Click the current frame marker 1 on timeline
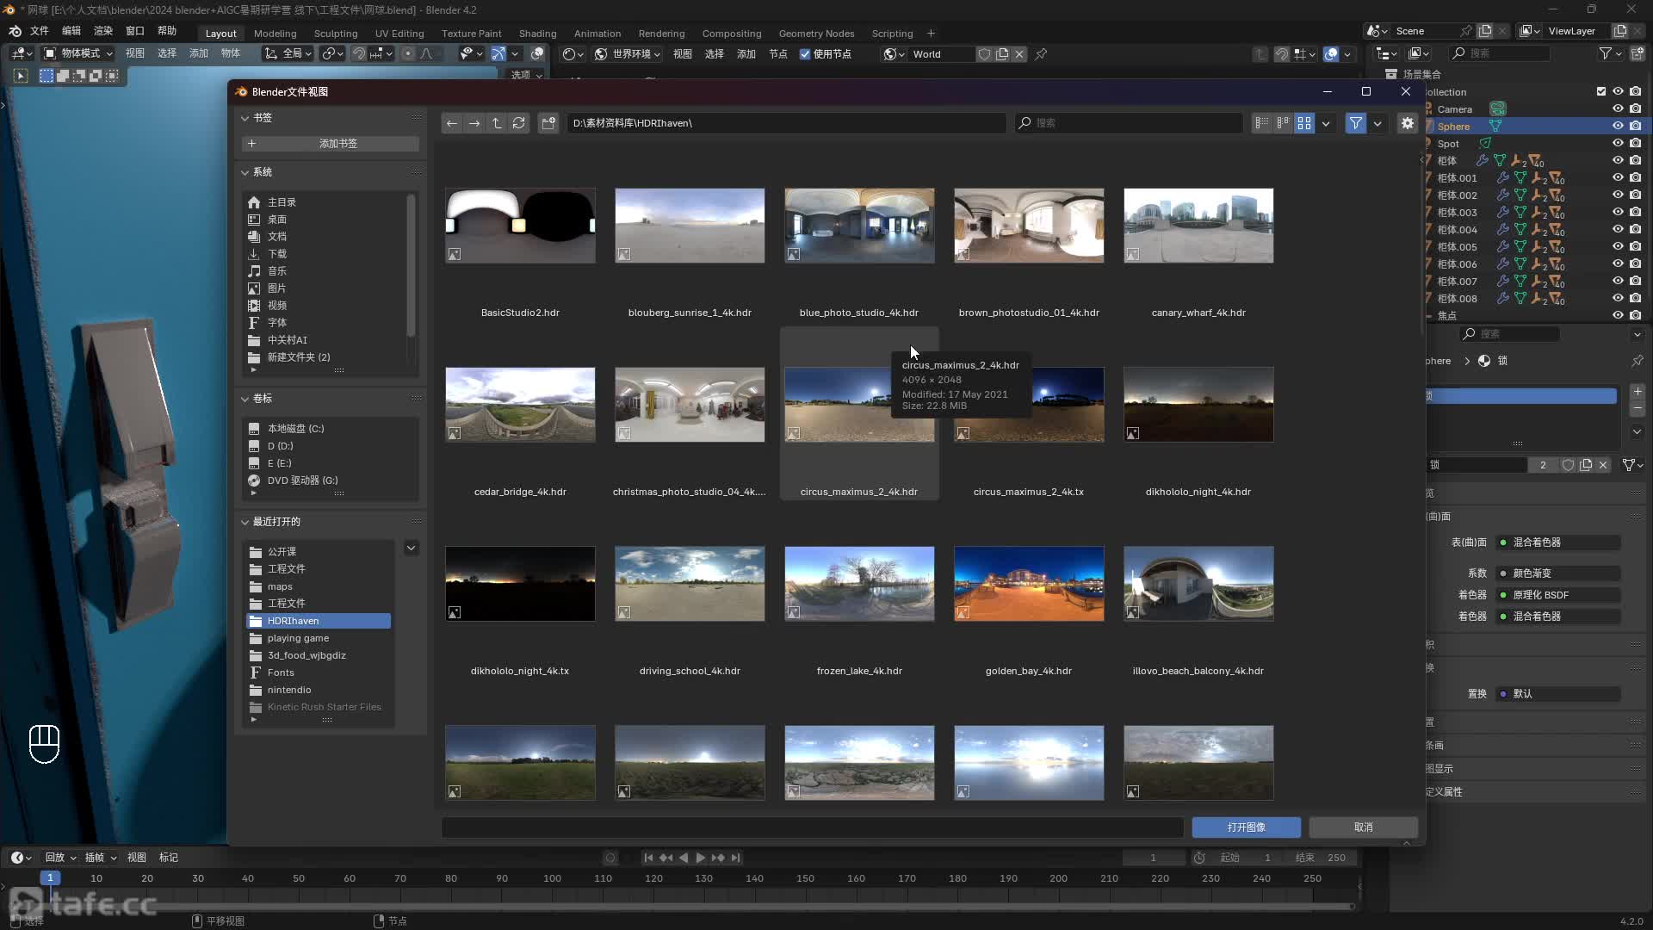Screen dimensions: 1653x930 coord(50,878)
